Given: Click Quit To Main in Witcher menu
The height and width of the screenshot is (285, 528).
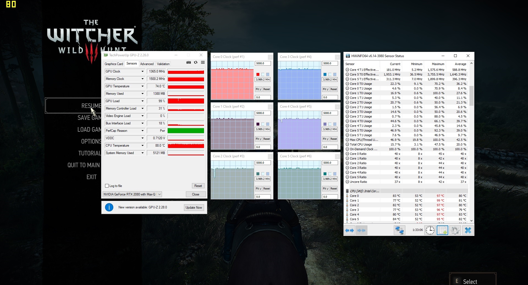Looking at the screenshot, I should (84, 165).
